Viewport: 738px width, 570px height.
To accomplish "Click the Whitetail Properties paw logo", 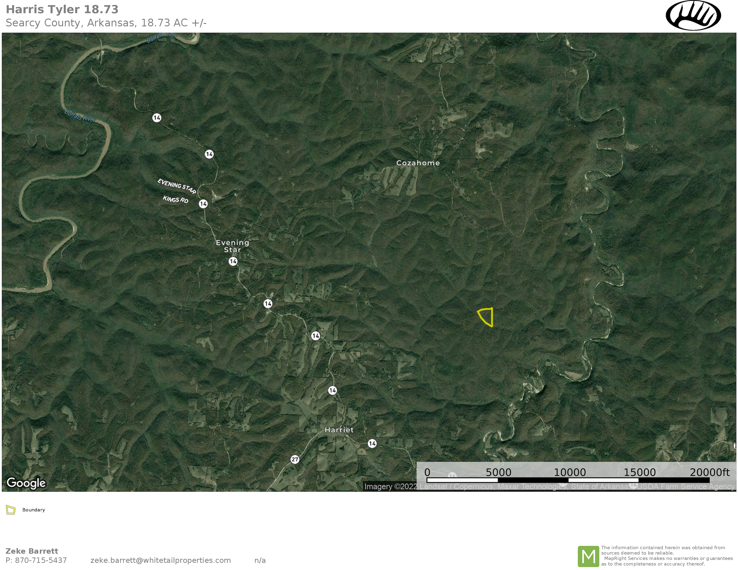I will [693, 16].
